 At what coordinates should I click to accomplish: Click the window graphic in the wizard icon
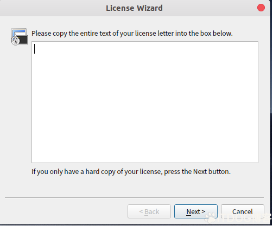pos(20,33)
